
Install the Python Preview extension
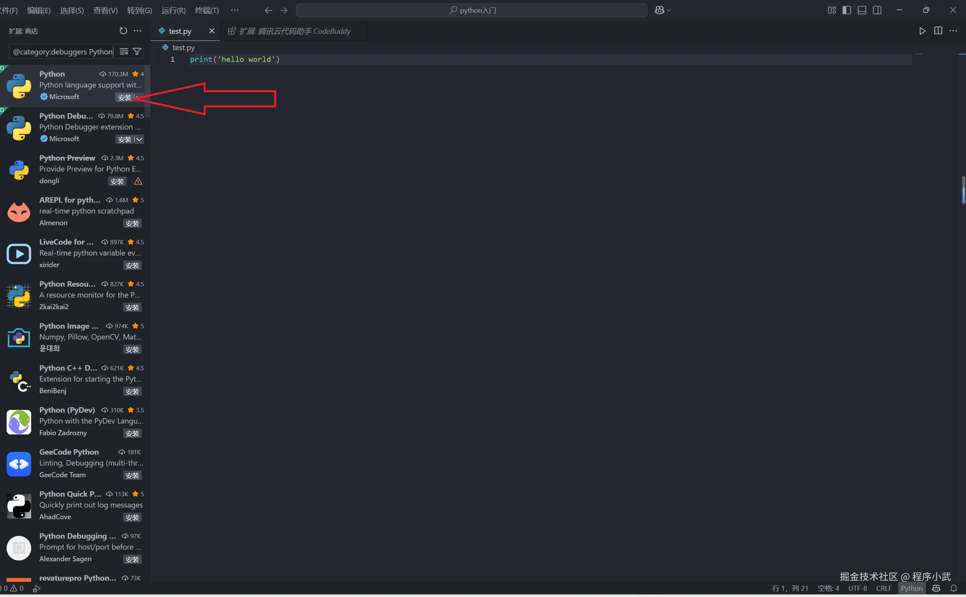117,182
